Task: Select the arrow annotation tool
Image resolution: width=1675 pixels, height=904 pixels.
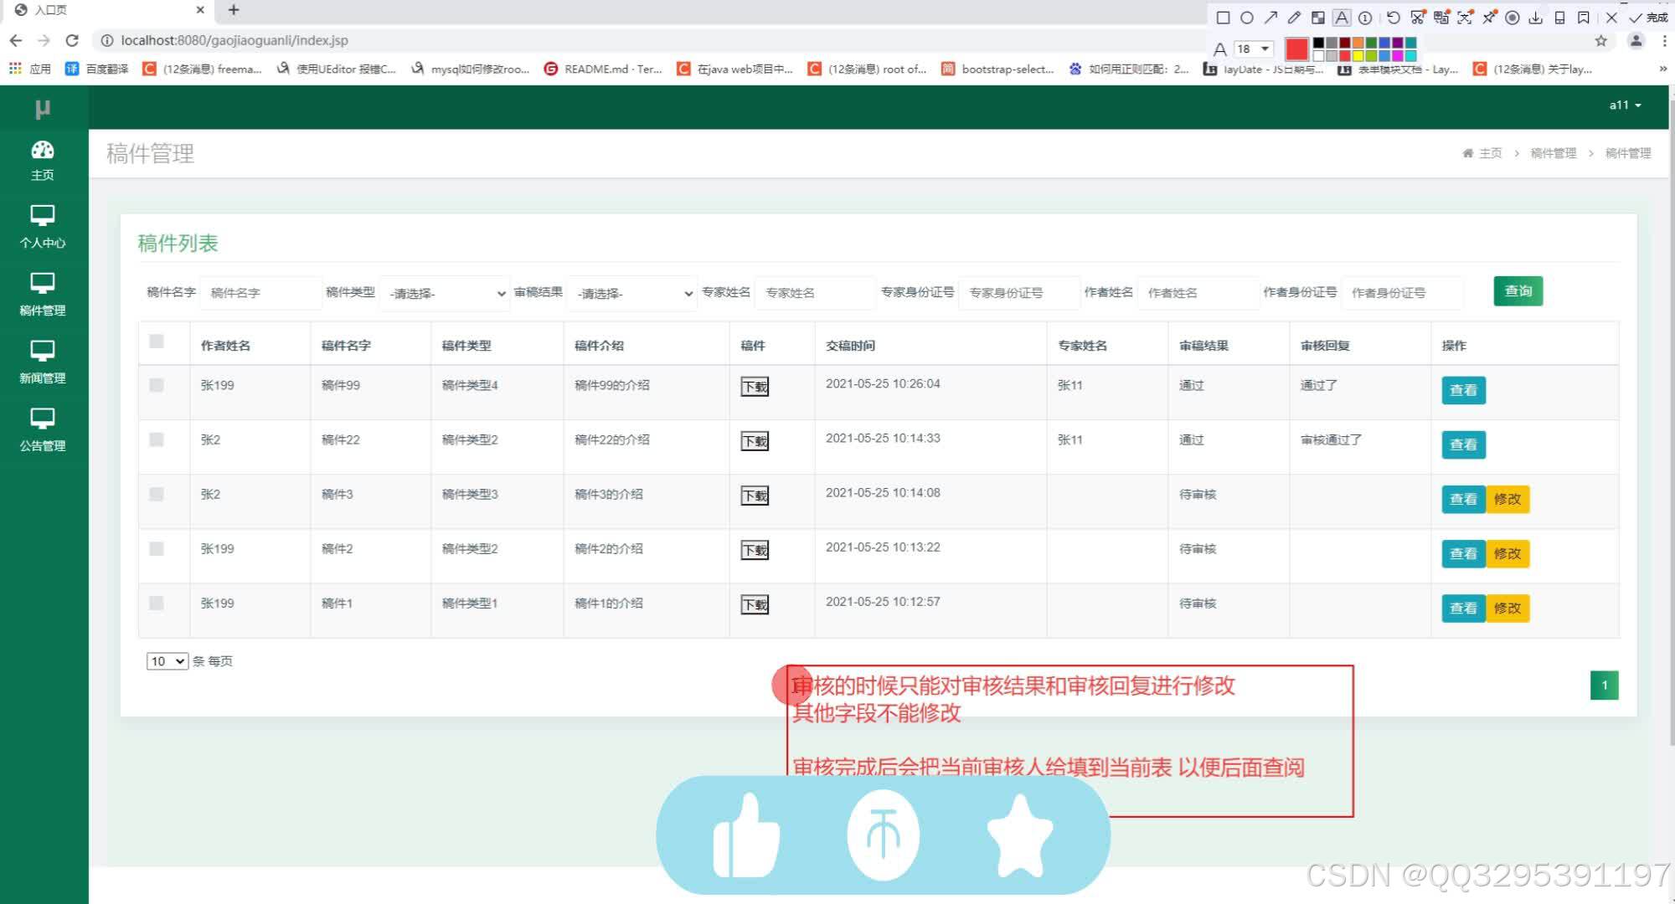Action: [1270, 18]
